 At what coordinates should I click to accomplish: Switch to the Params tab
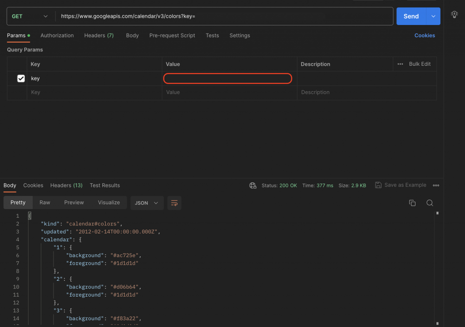pos(18,35)
